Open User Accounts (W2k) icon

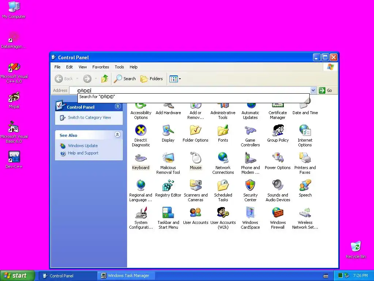tap(223, 218)
